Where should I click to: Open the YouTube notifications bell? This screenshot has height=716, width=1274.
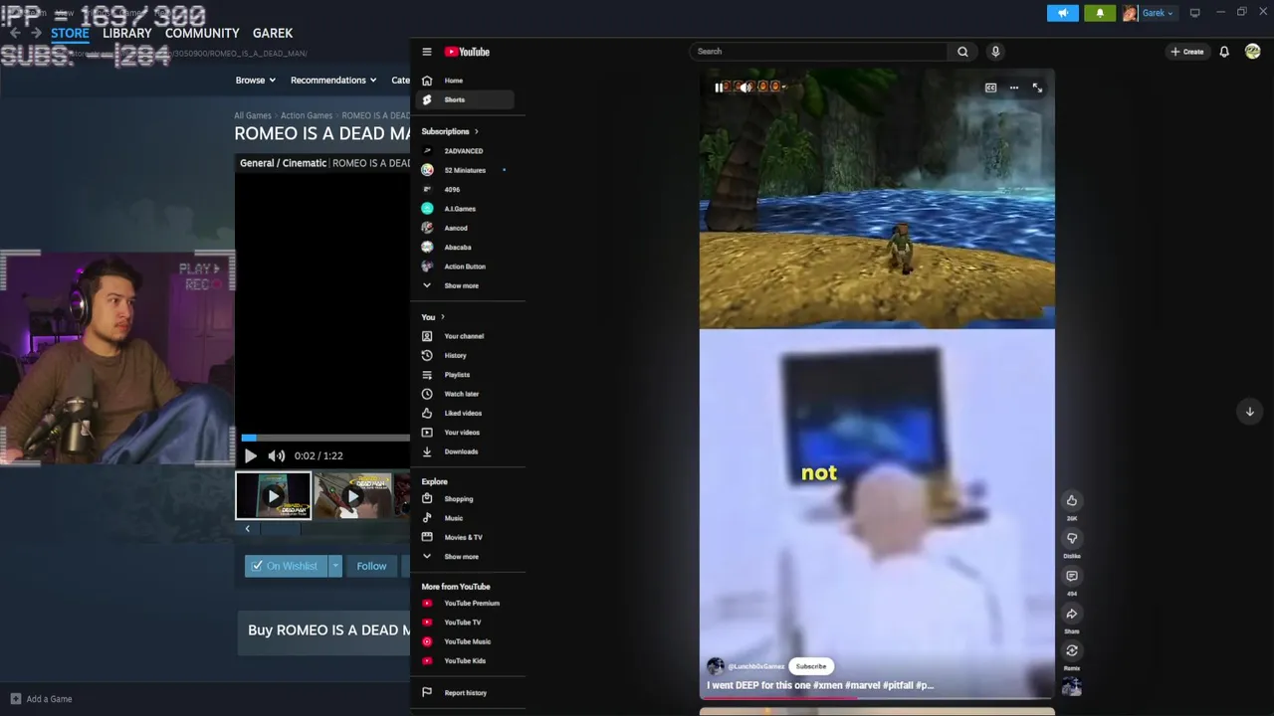1224,52
